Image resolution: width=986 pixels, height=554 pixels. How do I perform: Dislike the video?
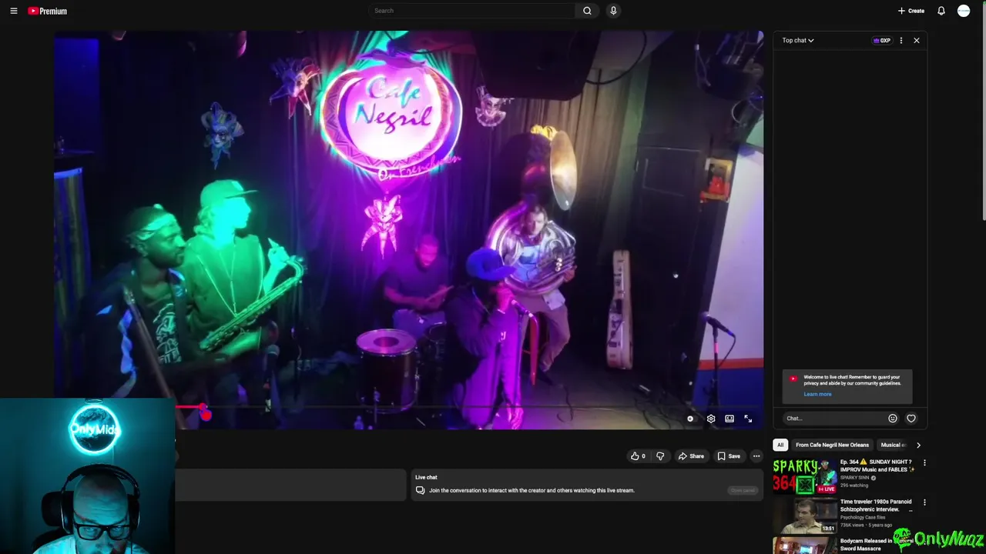pyautogui.click(x=660, y=456)
